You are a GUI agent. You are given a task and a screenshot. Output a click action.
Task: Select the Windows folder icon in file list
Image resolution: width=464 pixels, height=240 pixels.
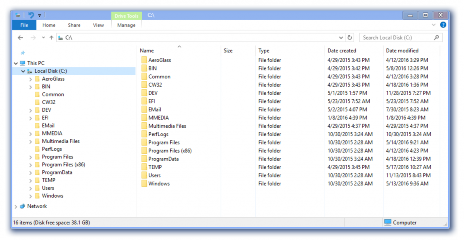coord(144,184)
